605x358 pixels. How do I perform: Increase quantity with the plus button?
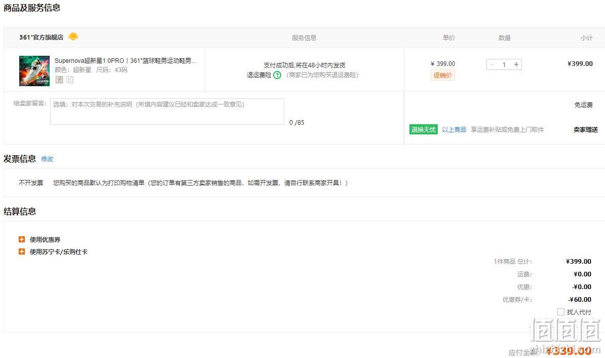click(516, 64)
